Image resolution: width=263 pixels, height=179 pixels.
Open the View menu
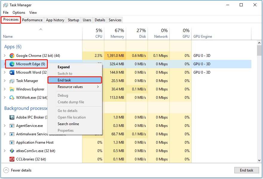[33, 13]
